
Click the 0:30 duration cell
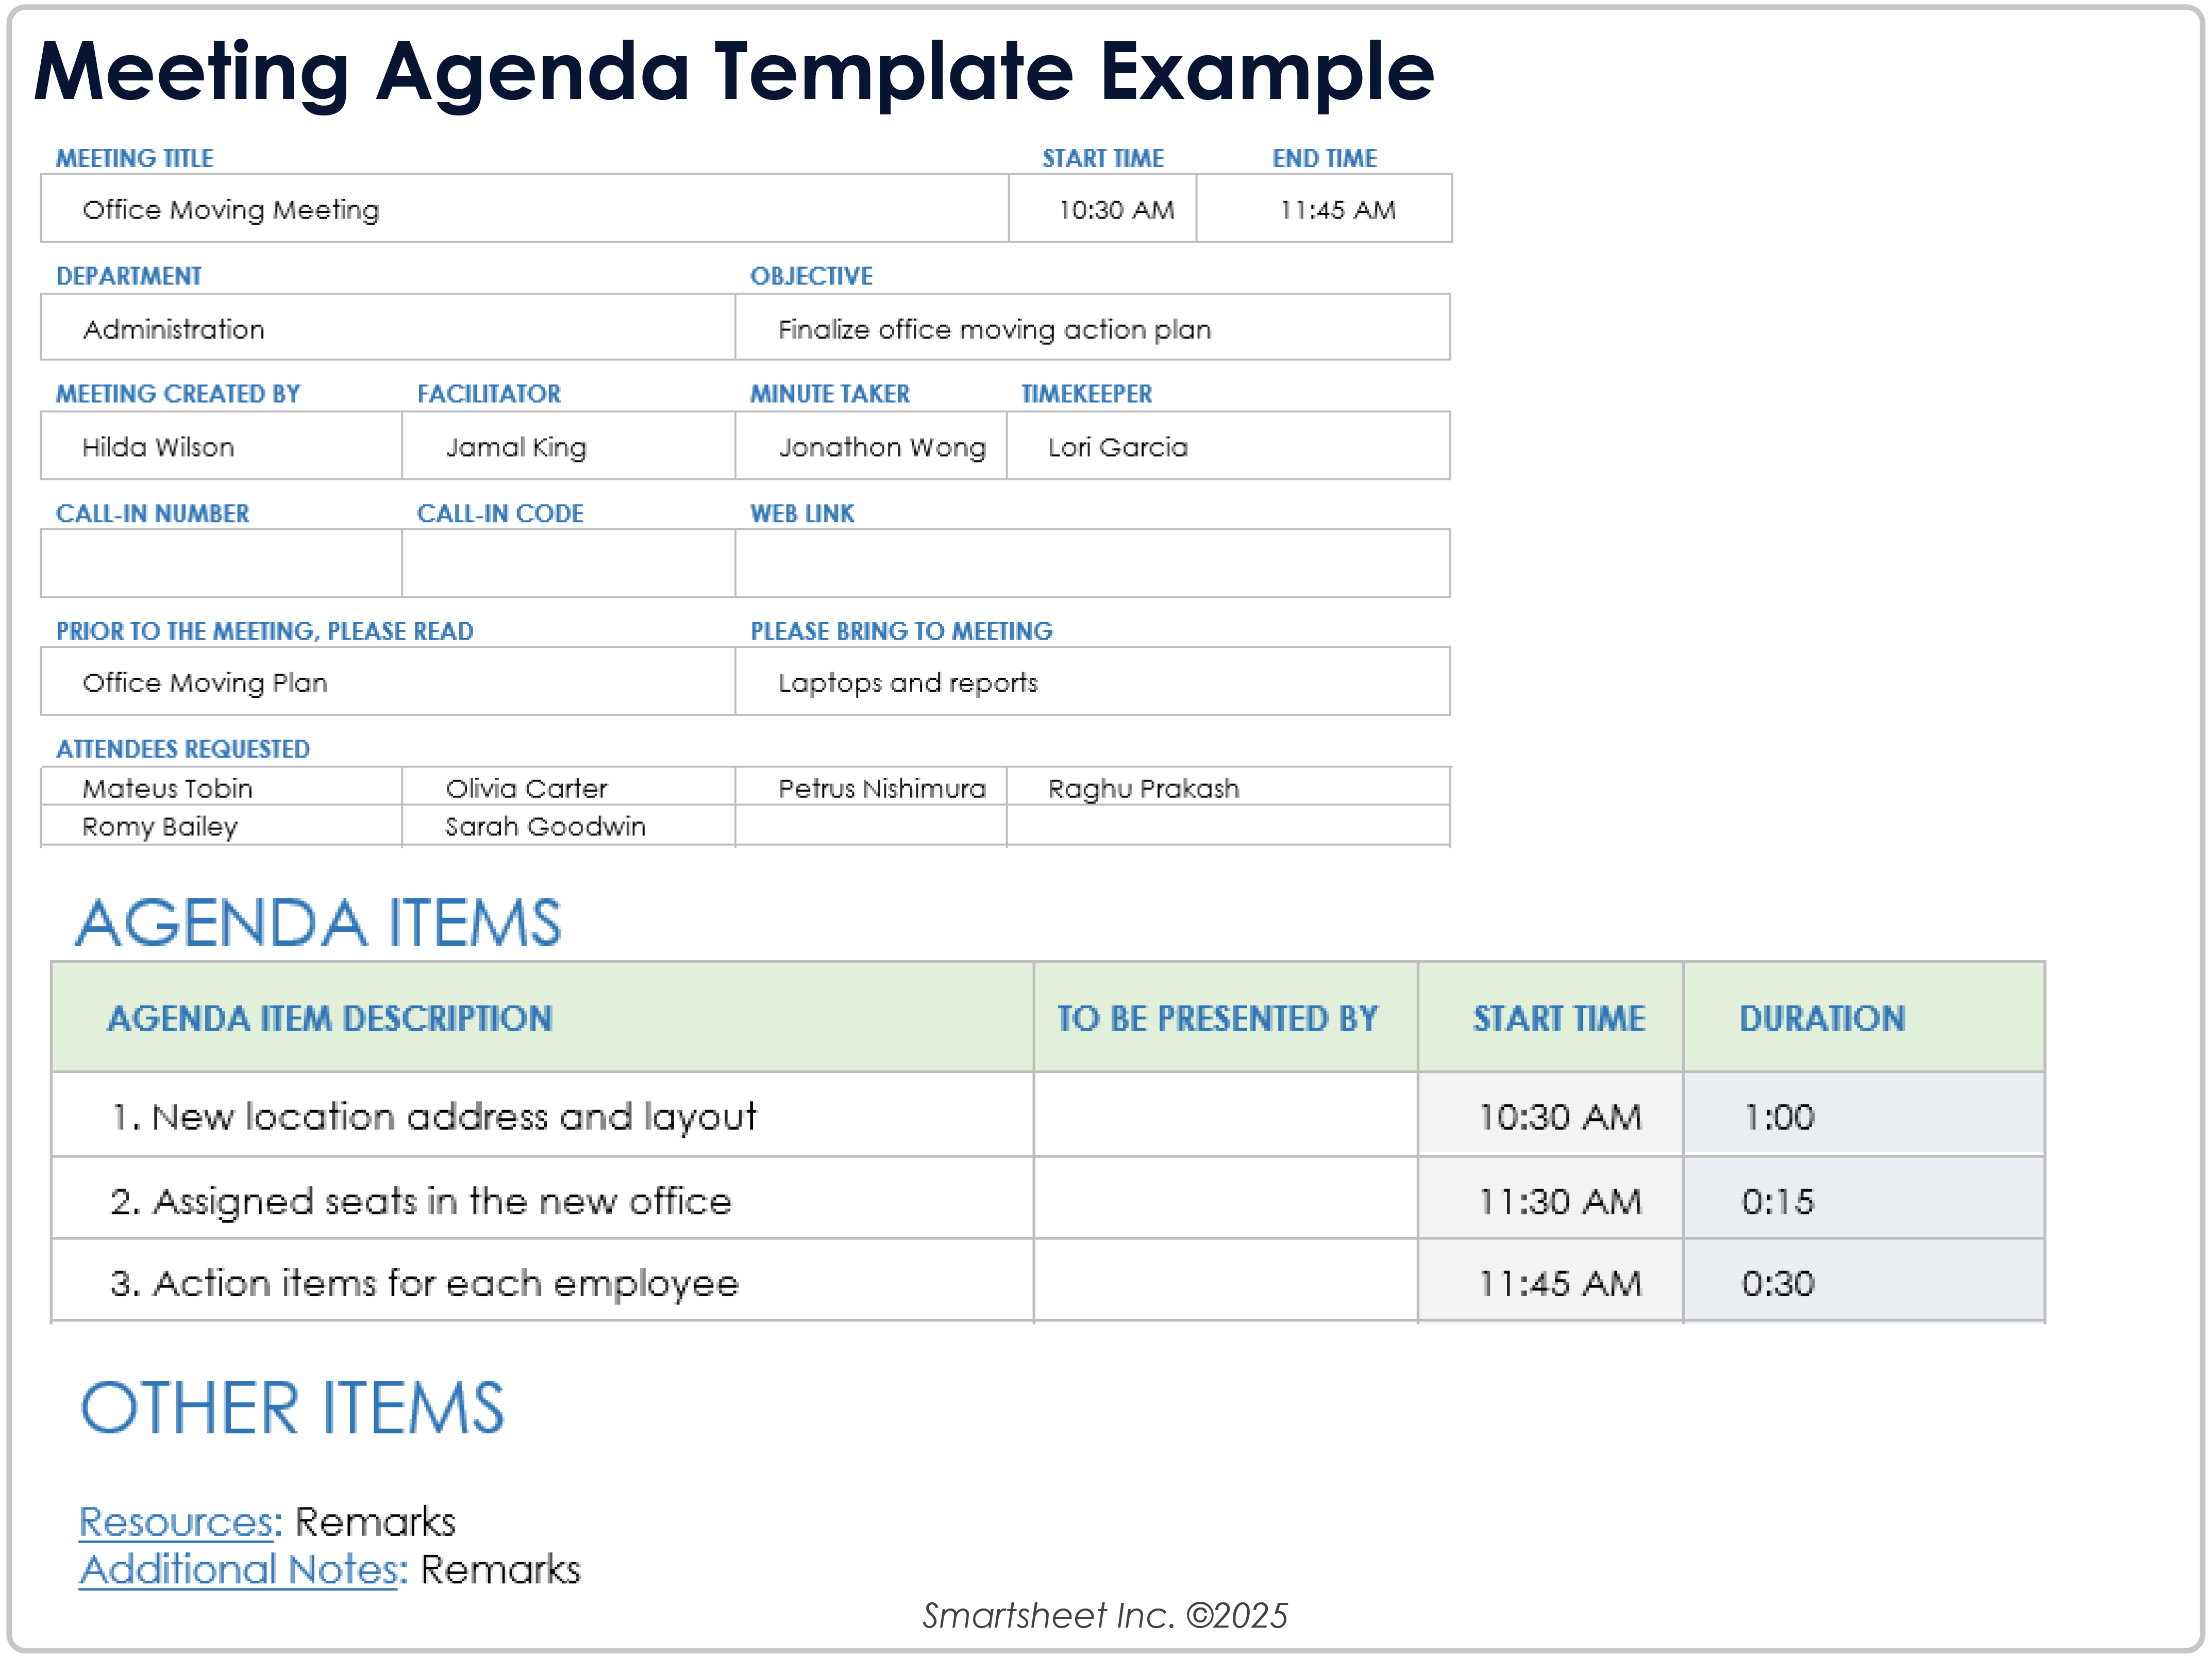click(1863, 1283)
